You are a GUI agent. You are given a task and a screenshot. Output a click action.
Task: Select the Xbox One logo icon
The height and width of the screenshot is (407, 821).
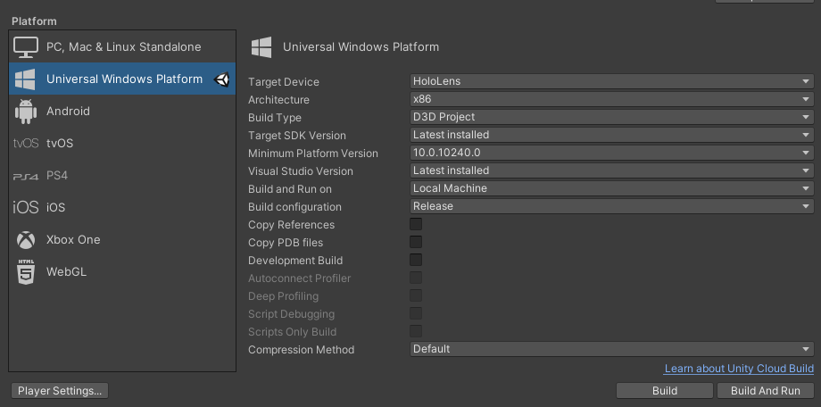click(x=26, y=240)
